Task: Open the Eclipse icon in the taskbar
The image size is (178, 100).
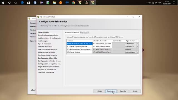Action: [41, 2]
